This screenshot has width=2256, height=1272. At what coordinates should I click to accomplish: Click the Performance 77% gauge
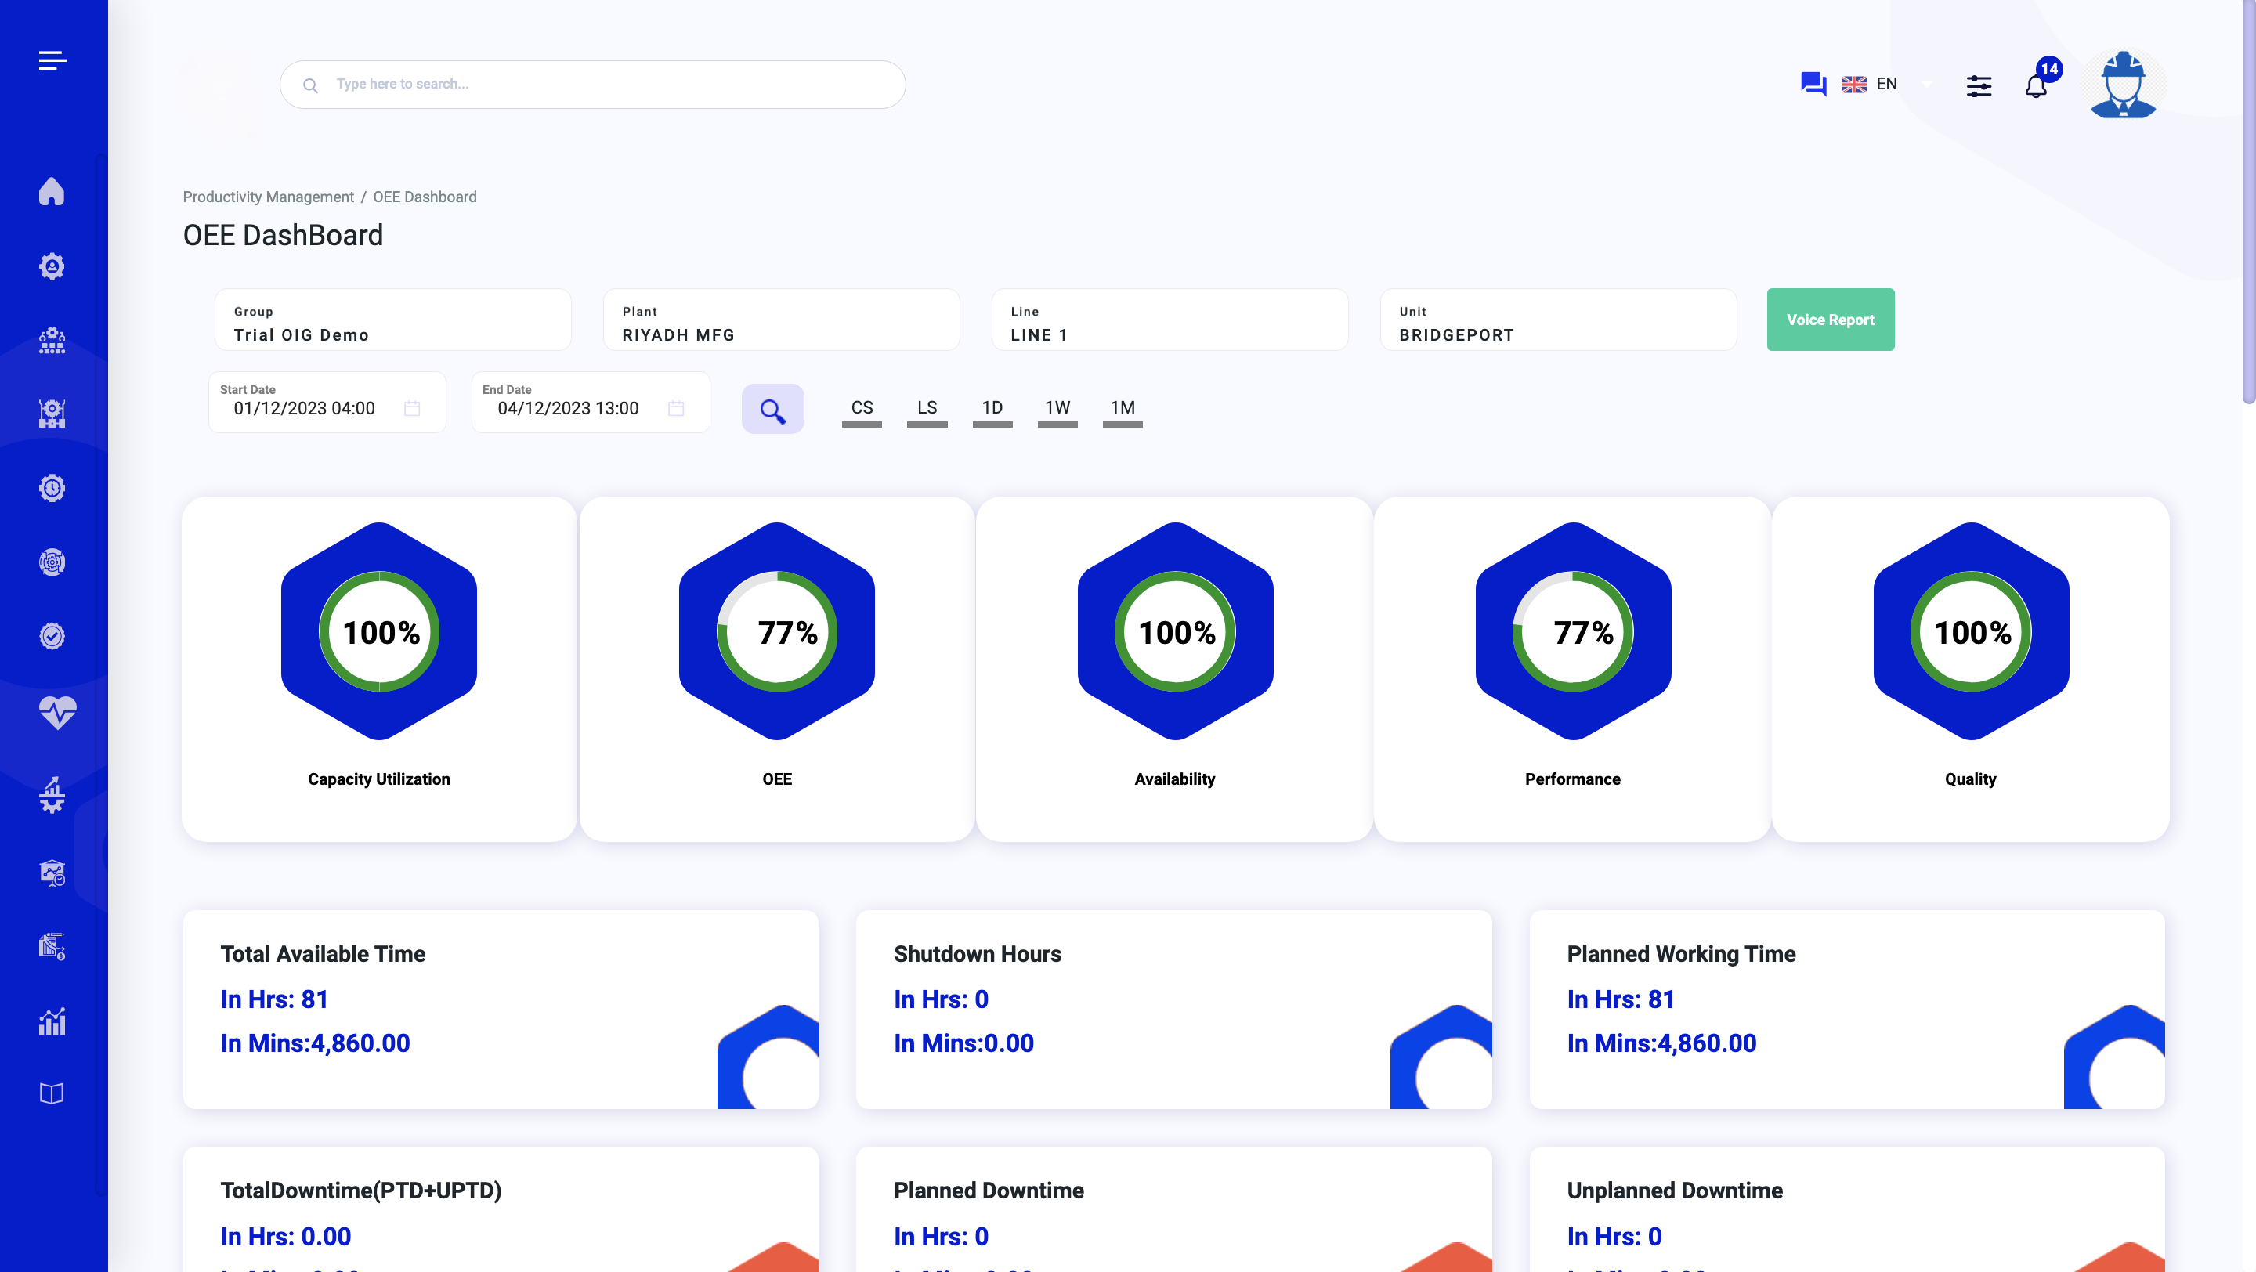point(1573,631)
